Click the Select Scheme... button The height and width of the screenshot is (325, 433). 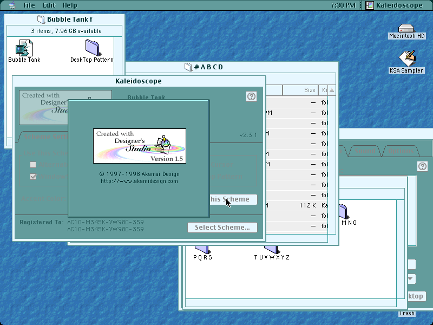click(222, 227)
